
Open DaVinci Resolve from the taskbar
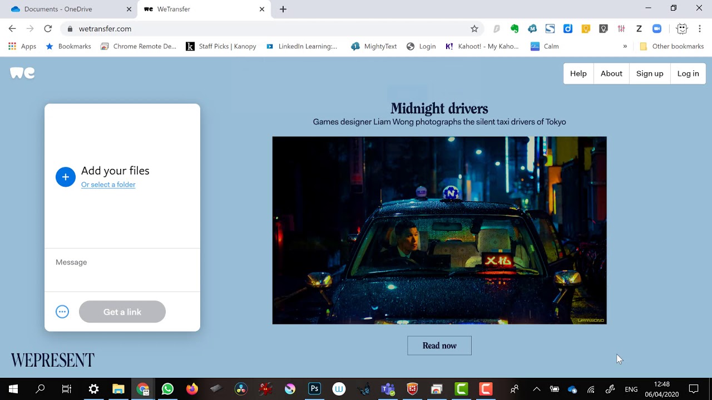click(x=241, y=389)
